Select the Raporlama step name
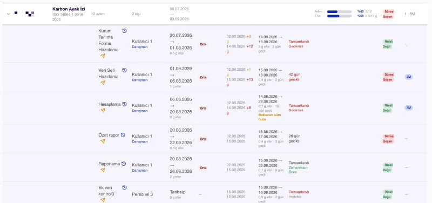432x203 pixels. (x=109, y=164)
